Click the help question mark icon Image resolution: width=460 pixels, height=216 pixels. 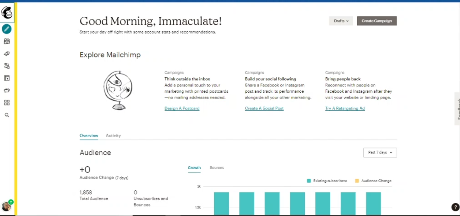[x=455, y=207]
